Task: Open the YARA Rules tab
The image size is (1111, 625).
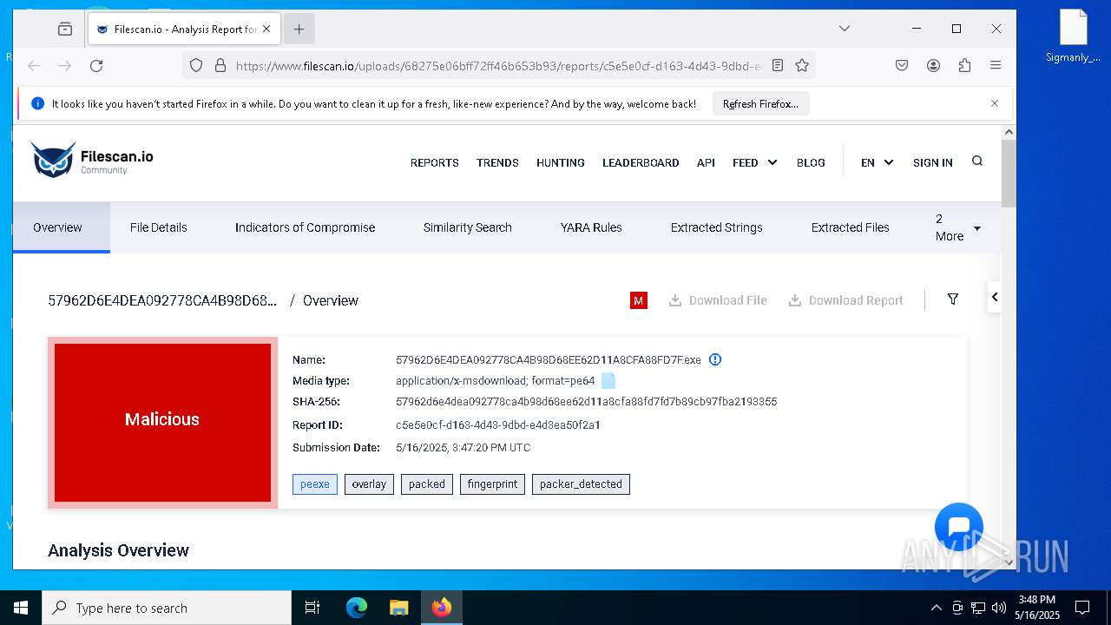Action: click(591, 227)
